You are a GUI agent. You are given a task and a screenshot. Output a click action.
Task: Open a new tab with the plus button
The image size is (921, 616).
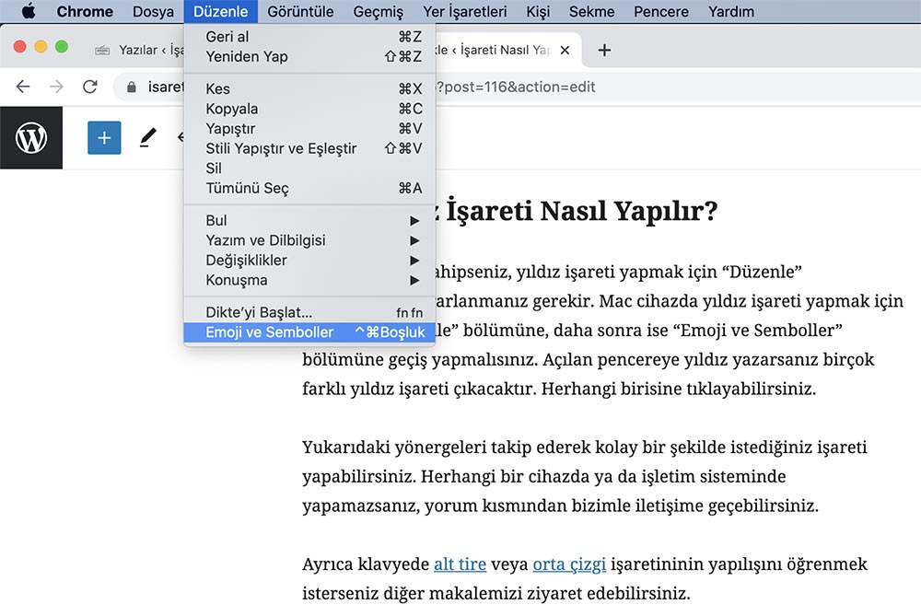[603, 51]
